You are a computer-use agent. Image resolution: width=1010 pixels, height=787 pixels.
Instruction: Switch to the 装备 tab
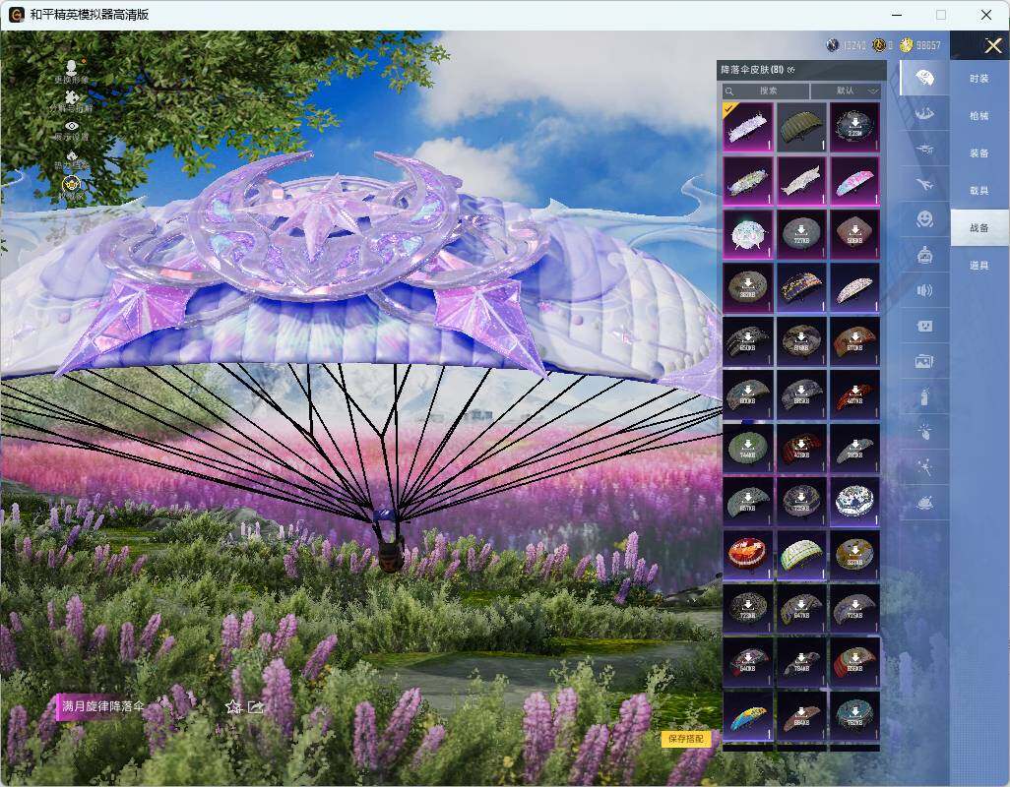pos(979,153)
